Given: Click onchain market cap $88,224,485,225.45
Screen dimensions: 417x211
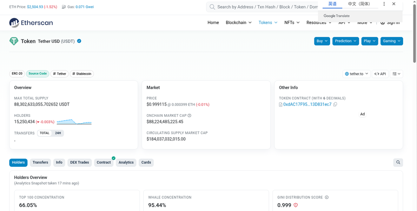Looking at the screenshot, I should point(165,122).
